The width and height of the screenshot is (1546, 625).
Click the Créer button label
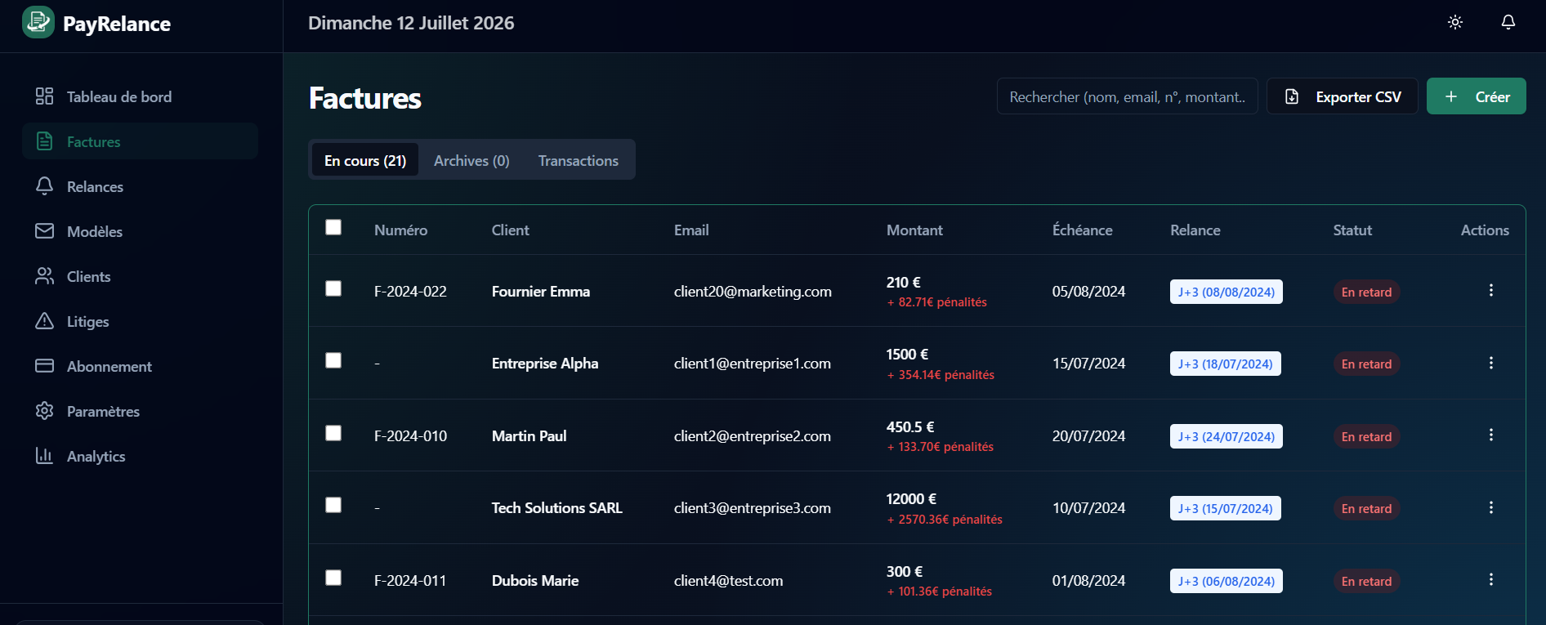click(x=1493, y=96)
